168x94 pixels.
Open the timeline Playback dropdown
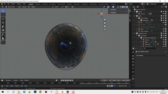(x=9, y=80)
